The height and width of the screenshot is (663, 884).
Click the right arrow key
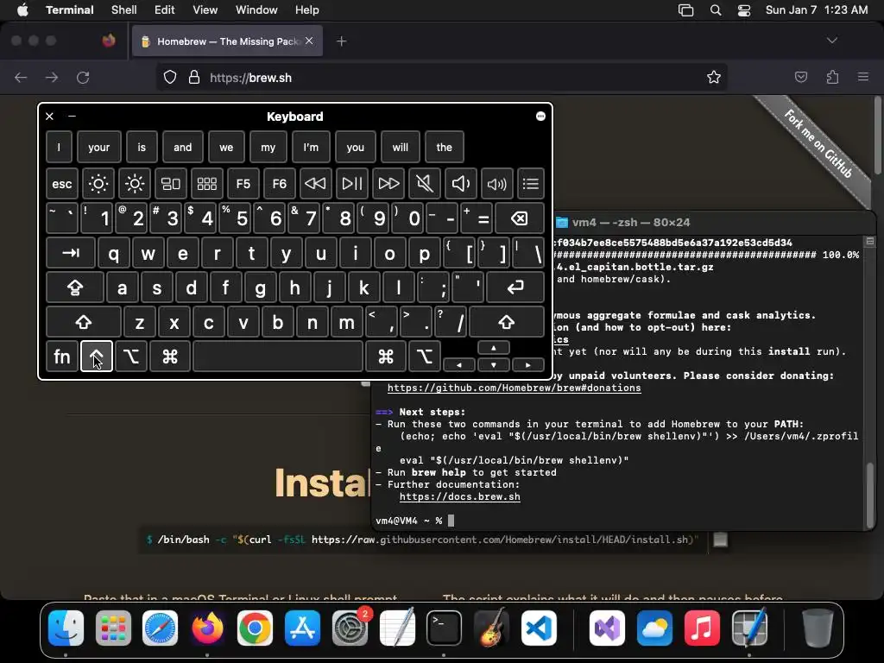pyautogui.click(x=527, y=365)
